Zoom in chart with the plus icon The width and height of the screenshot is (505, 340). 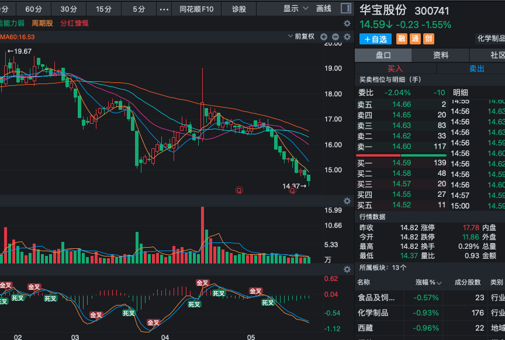(324, 37)
